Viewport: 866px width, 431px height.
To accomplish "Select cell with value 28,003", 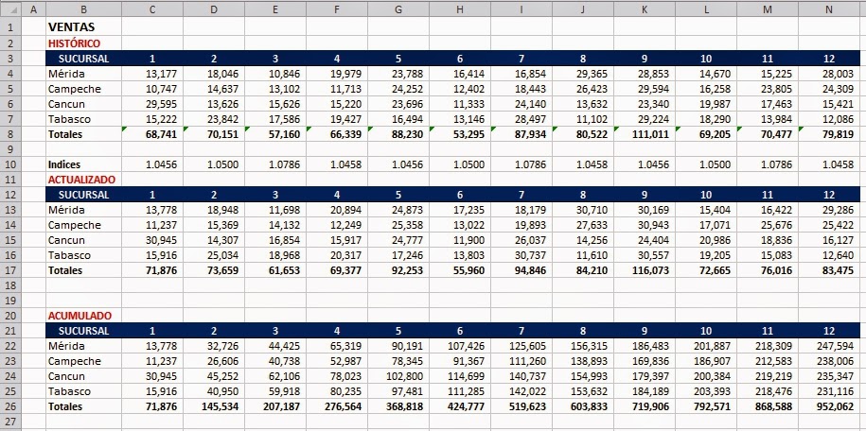I will click(829, 74).
